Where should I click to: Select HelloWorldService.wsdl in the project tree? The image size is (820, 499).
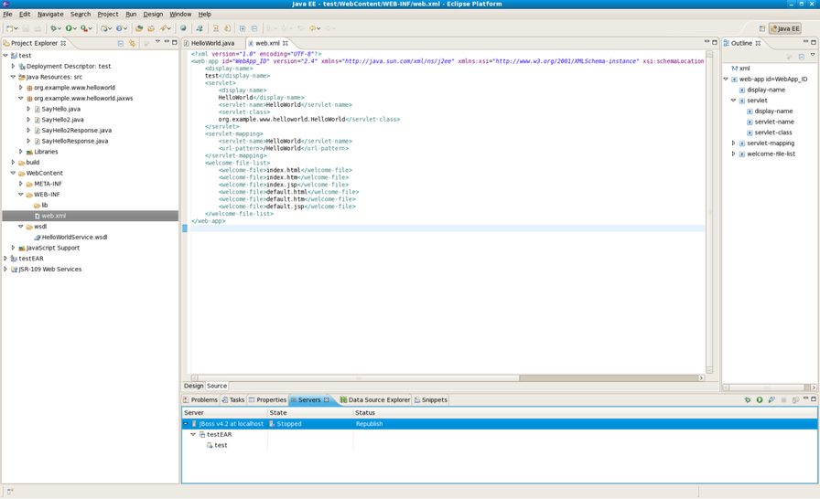pyautogui.click(x=73, y=237)
